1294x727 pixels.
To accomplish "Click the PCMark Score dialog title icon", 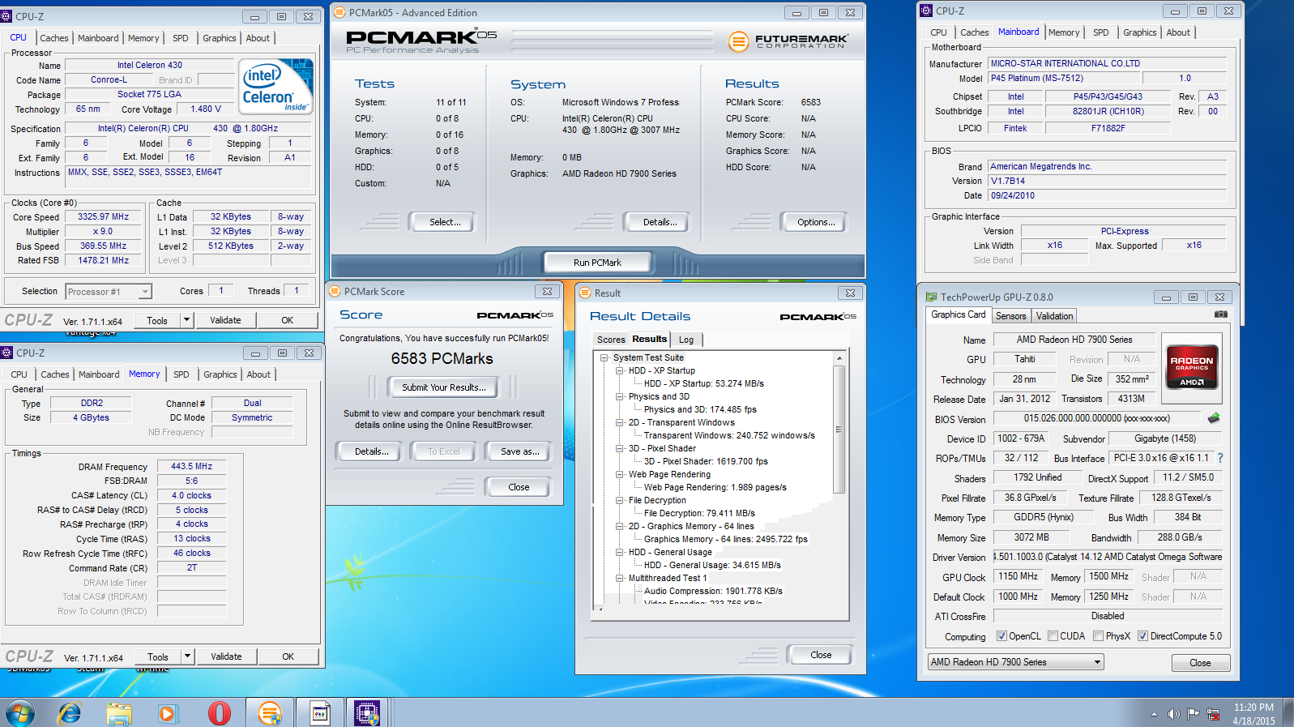I will coord(335,291).
